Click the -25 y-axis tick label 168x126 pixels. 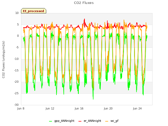coord(16,93)
